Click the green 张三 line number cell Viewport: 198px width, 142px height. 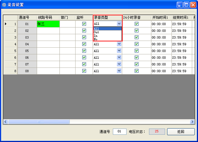point(48,24)
